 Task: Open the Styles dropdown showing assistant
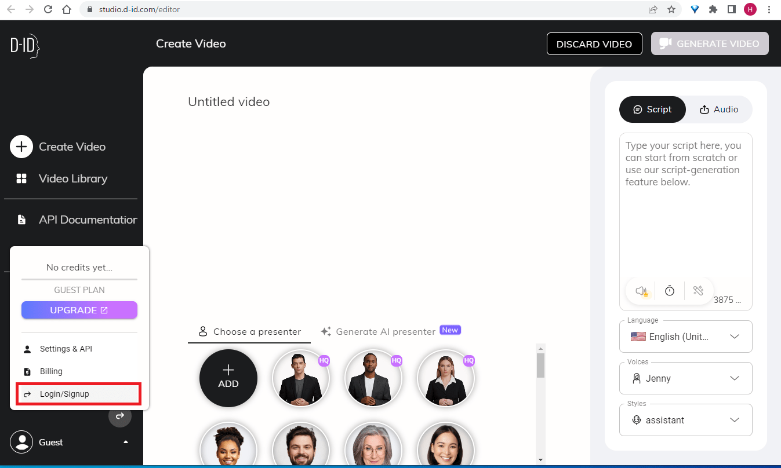685,420
